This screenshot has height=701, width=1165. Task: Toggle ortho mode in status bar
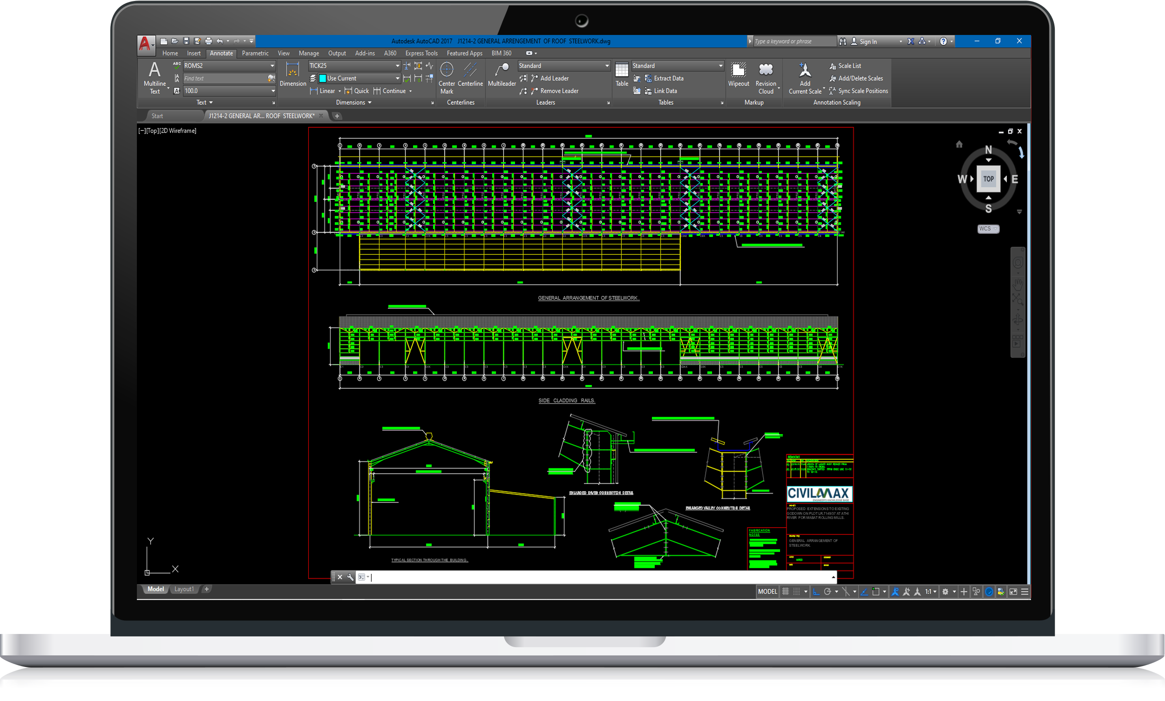pos(816,591)
